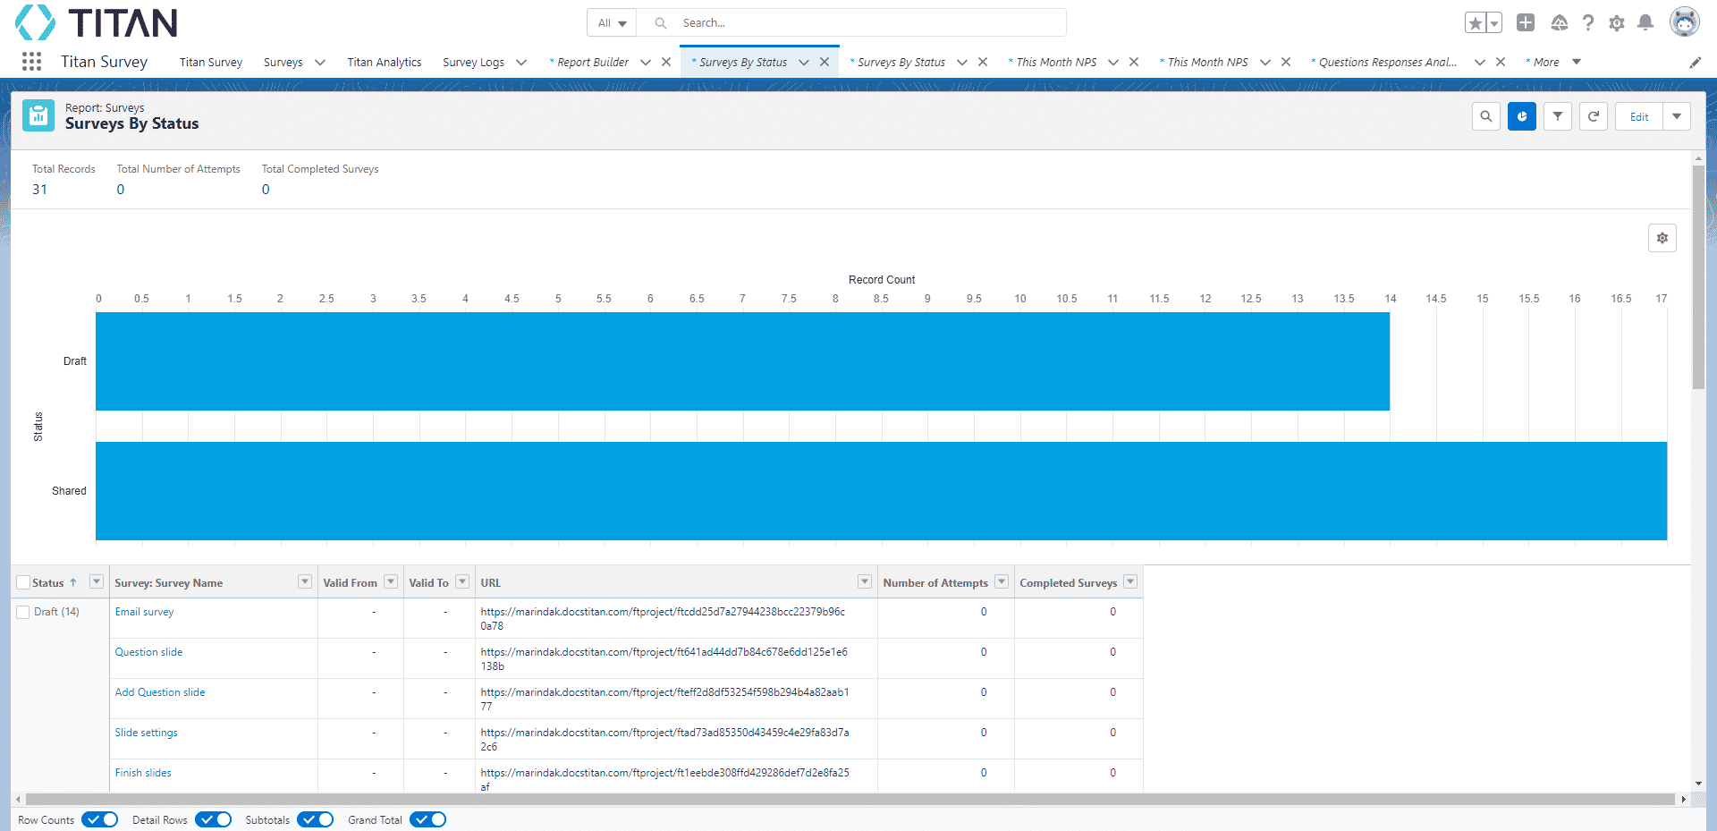Toggle the Row Counts switch
Viewport: 1717px width, 831px height.
[x=99, y=819]
